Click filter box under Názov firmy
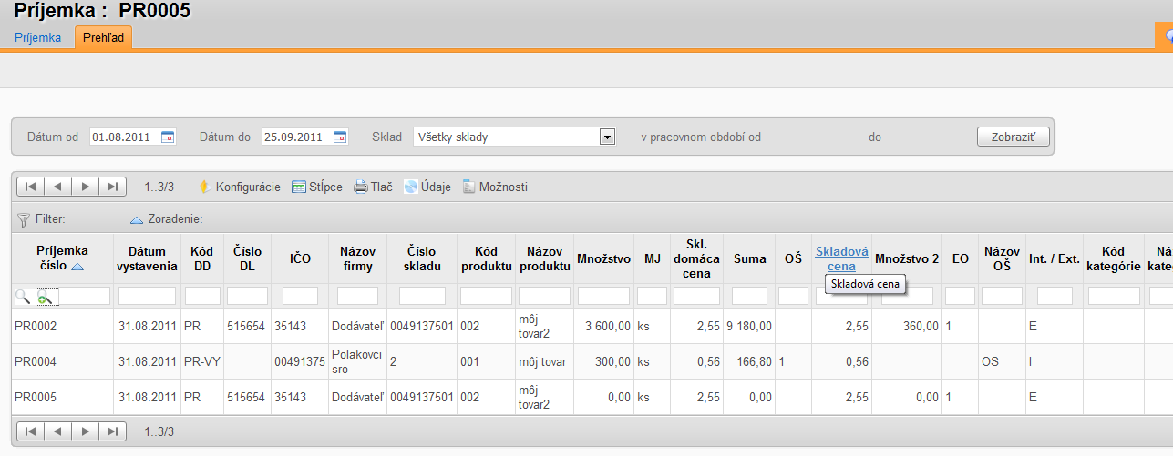This screenshot has height=456, width=1173. click(x=357, y=296)
